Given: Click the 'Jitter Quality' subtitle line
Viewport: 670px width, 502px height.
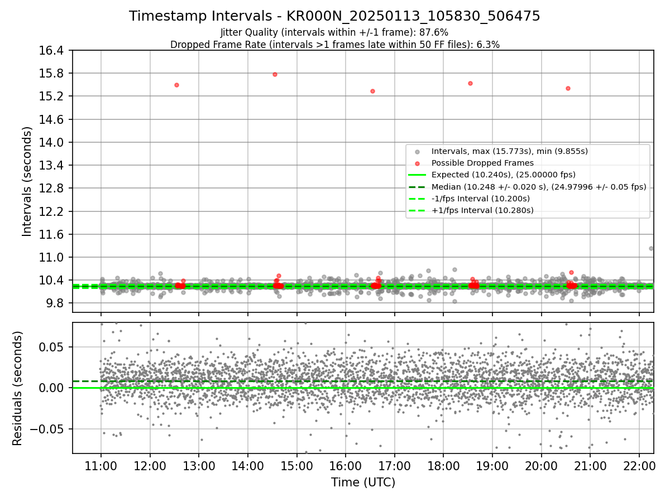Looking at the screenshot, I should pos(334,32).
